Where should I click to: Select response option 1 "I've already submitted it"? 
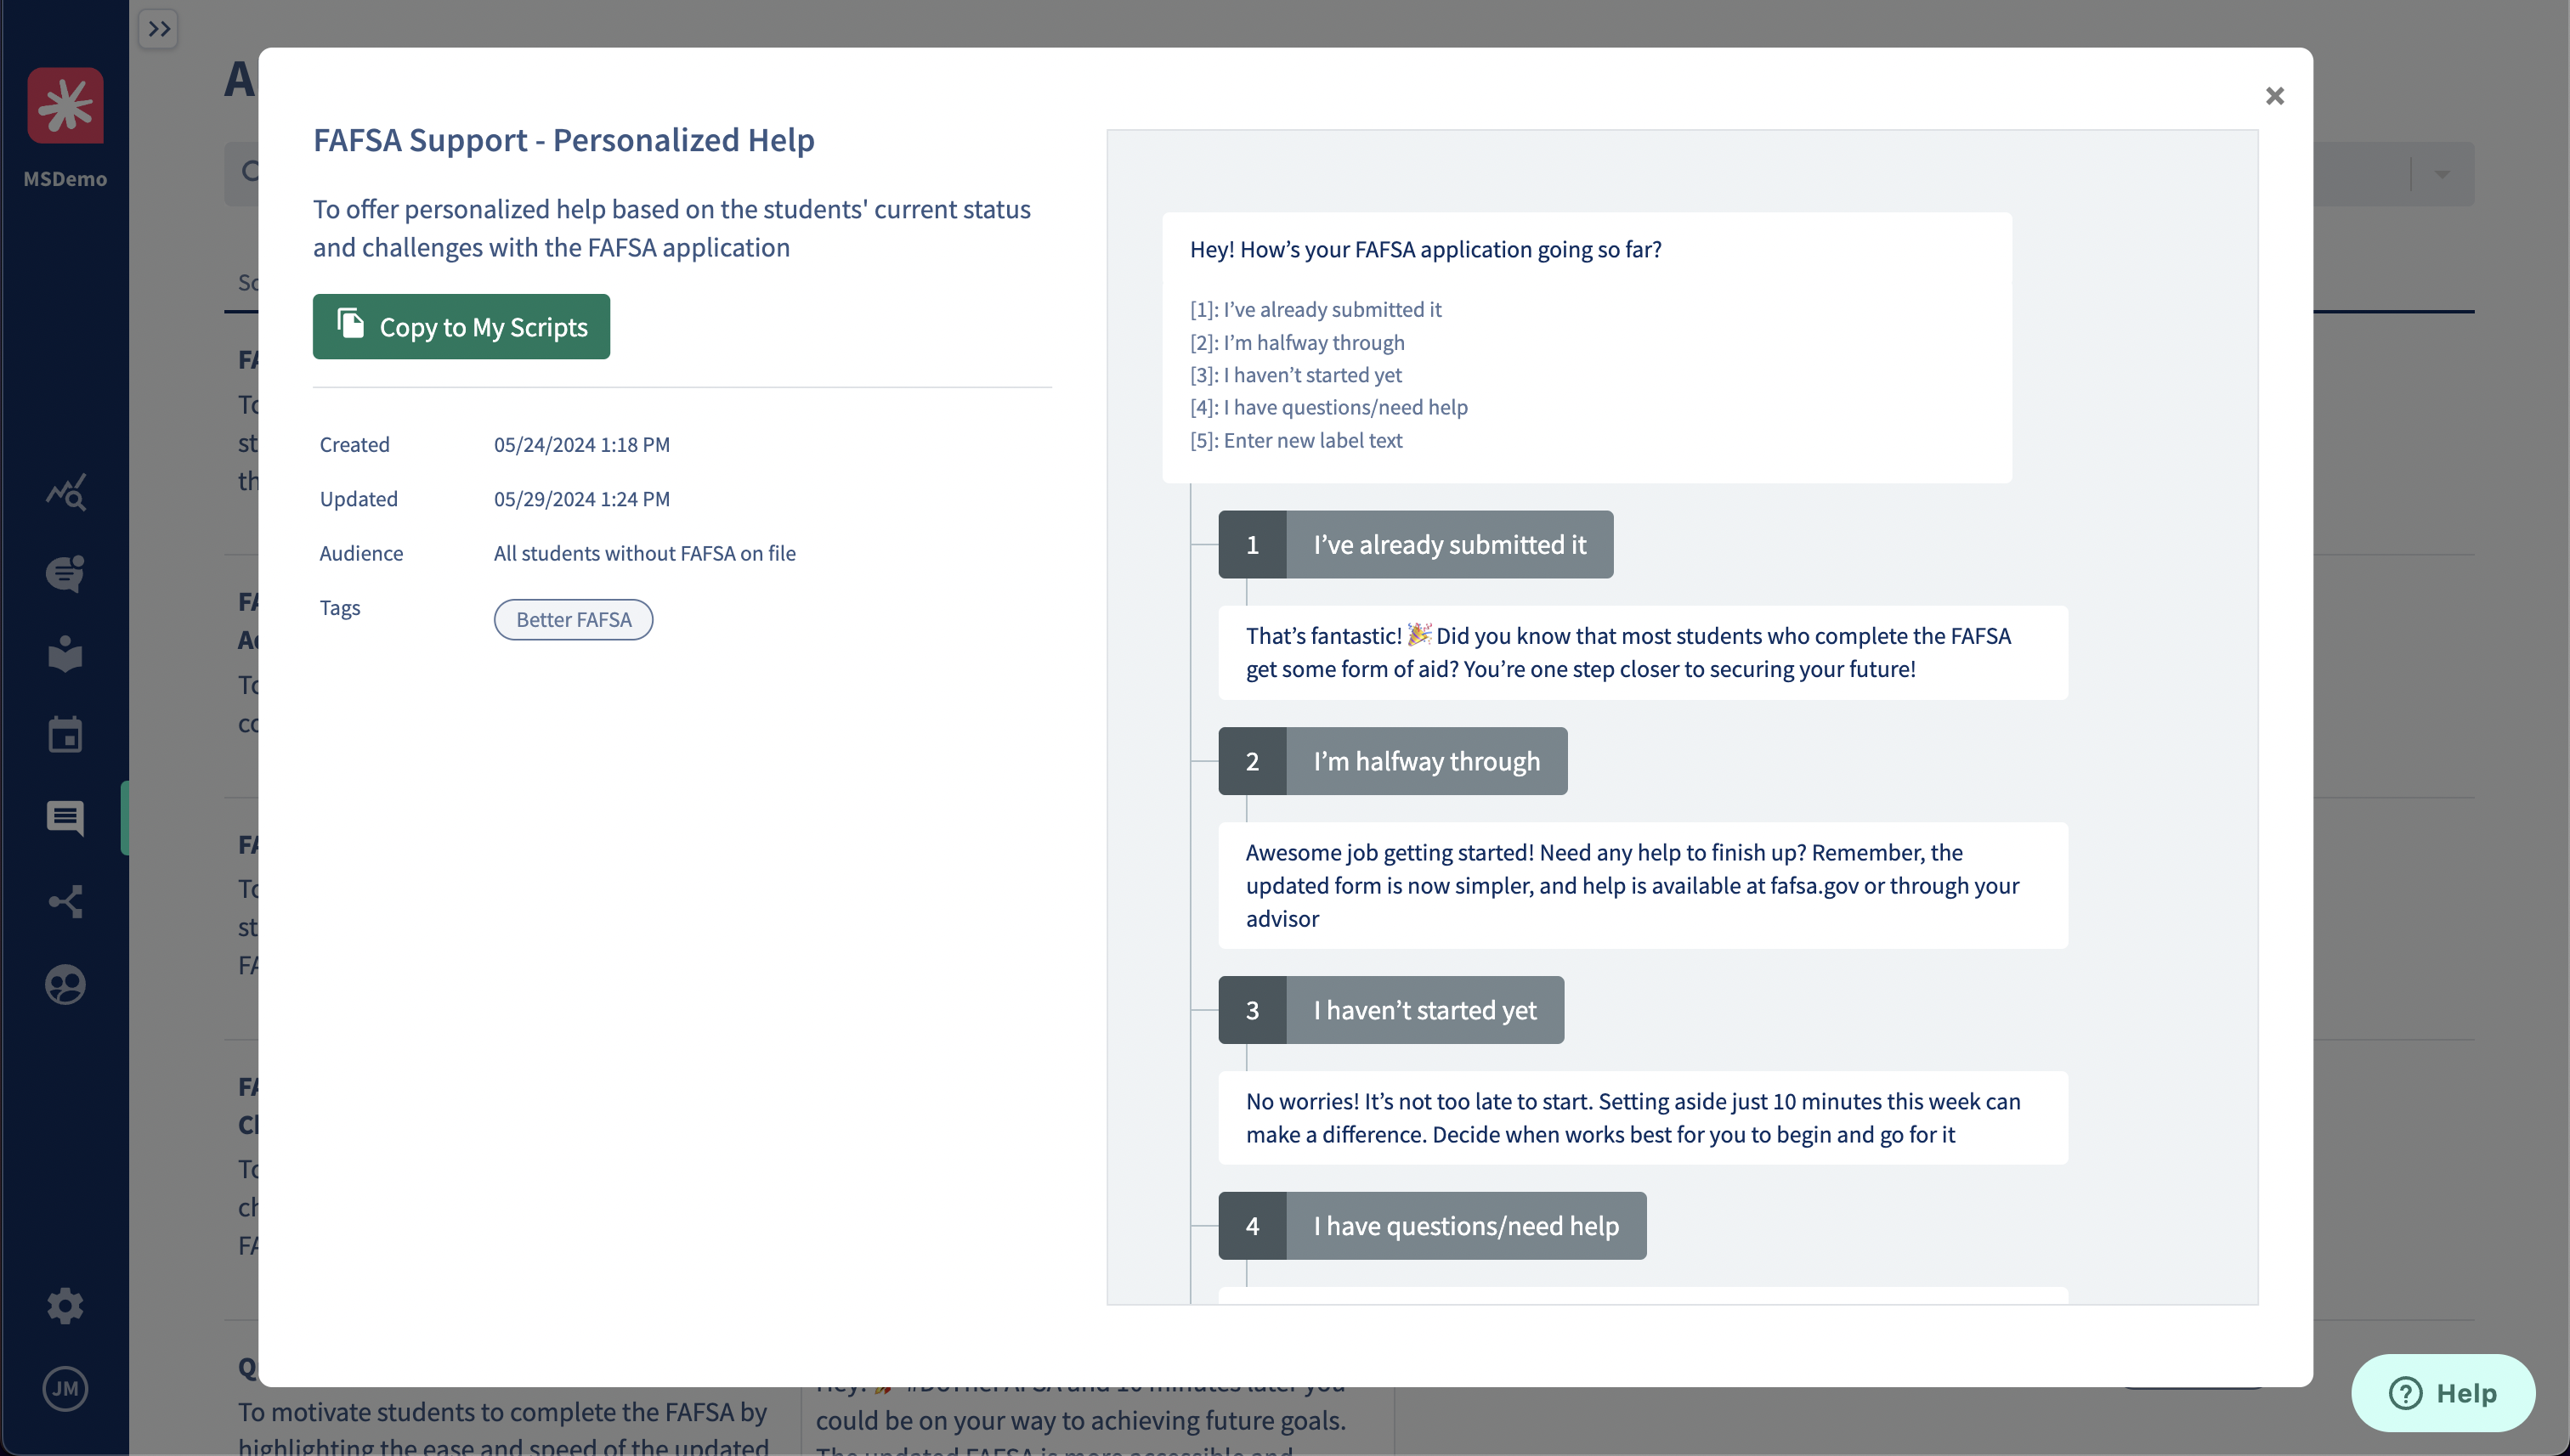(1416, 545)
